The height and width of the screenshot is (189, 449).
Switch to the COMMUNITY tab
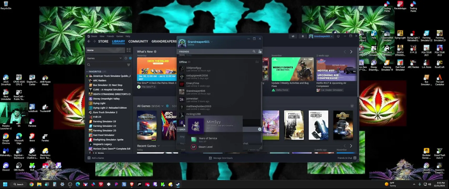[138, 41]
